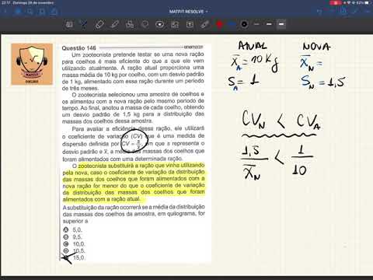
Task: Open the MATFIT RESOLVE title dropdown
Action: [x=188, y=12]
